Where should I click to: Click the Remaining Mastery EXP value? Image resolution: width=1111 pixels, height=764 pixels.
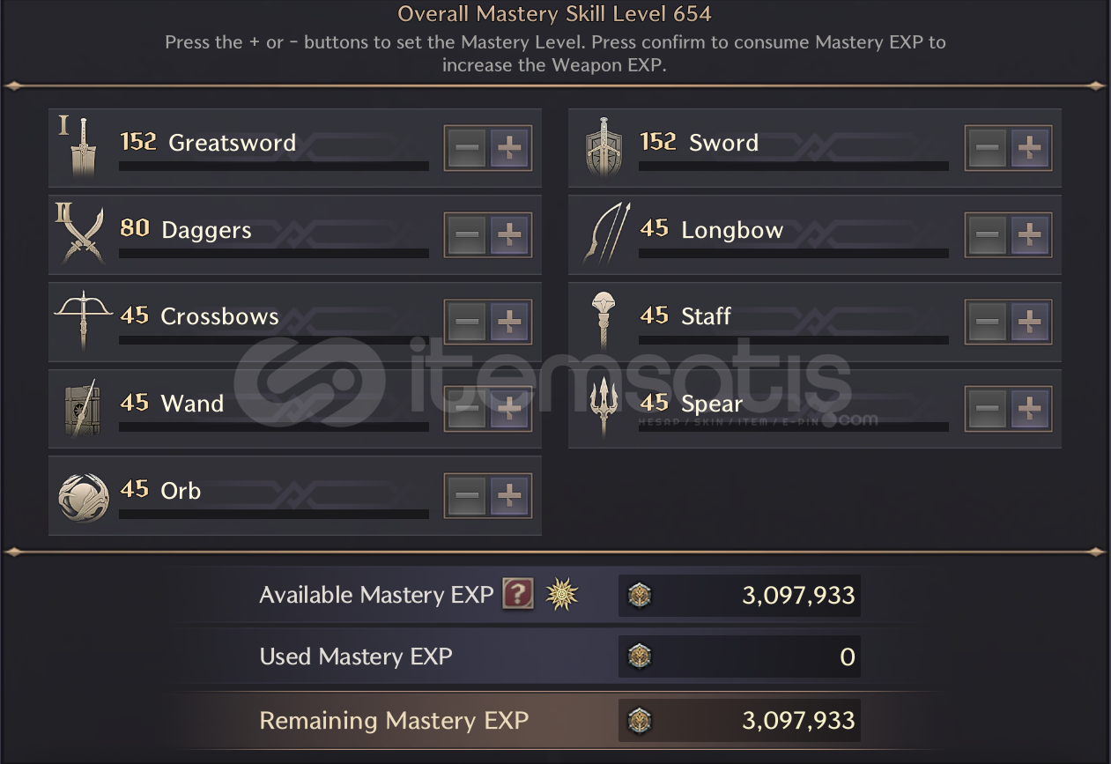coord(798,721)
